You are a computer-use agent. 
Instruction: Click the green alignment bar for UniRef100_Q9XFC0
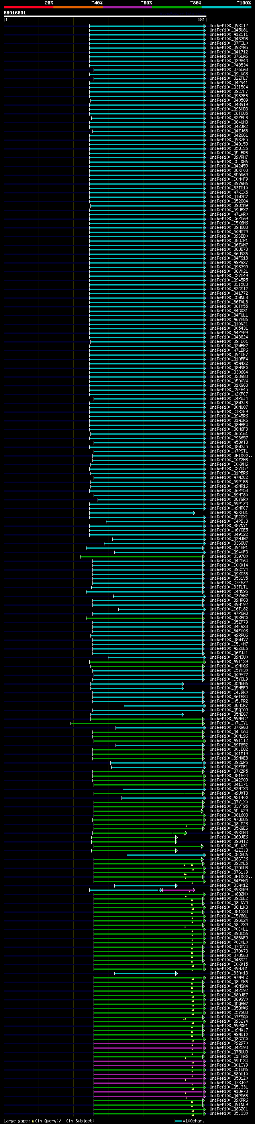pyautogui.click(x=145, y=618)
